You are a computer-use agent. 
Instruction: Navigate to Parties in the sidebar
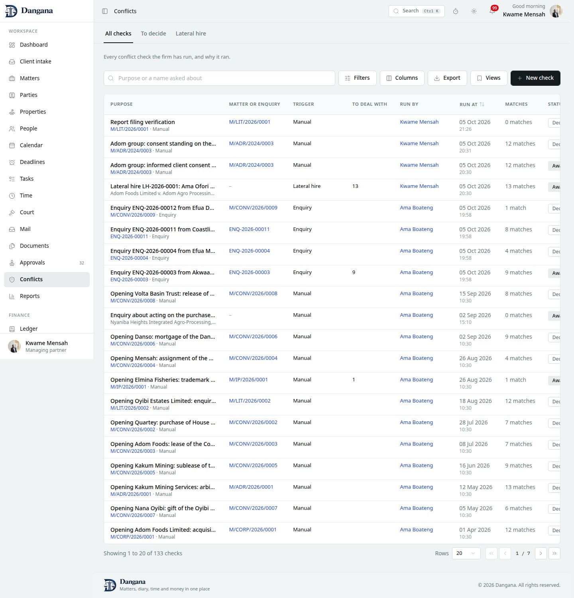(47, 95)
